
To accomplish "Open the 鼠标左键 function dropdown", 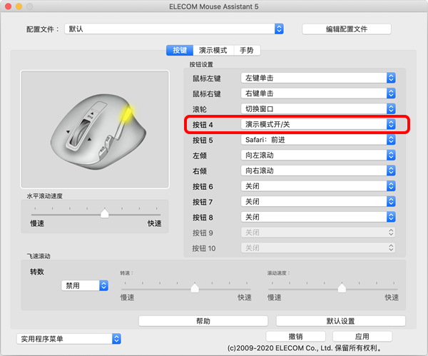I will pyautogui.click(x=318, y=78).
